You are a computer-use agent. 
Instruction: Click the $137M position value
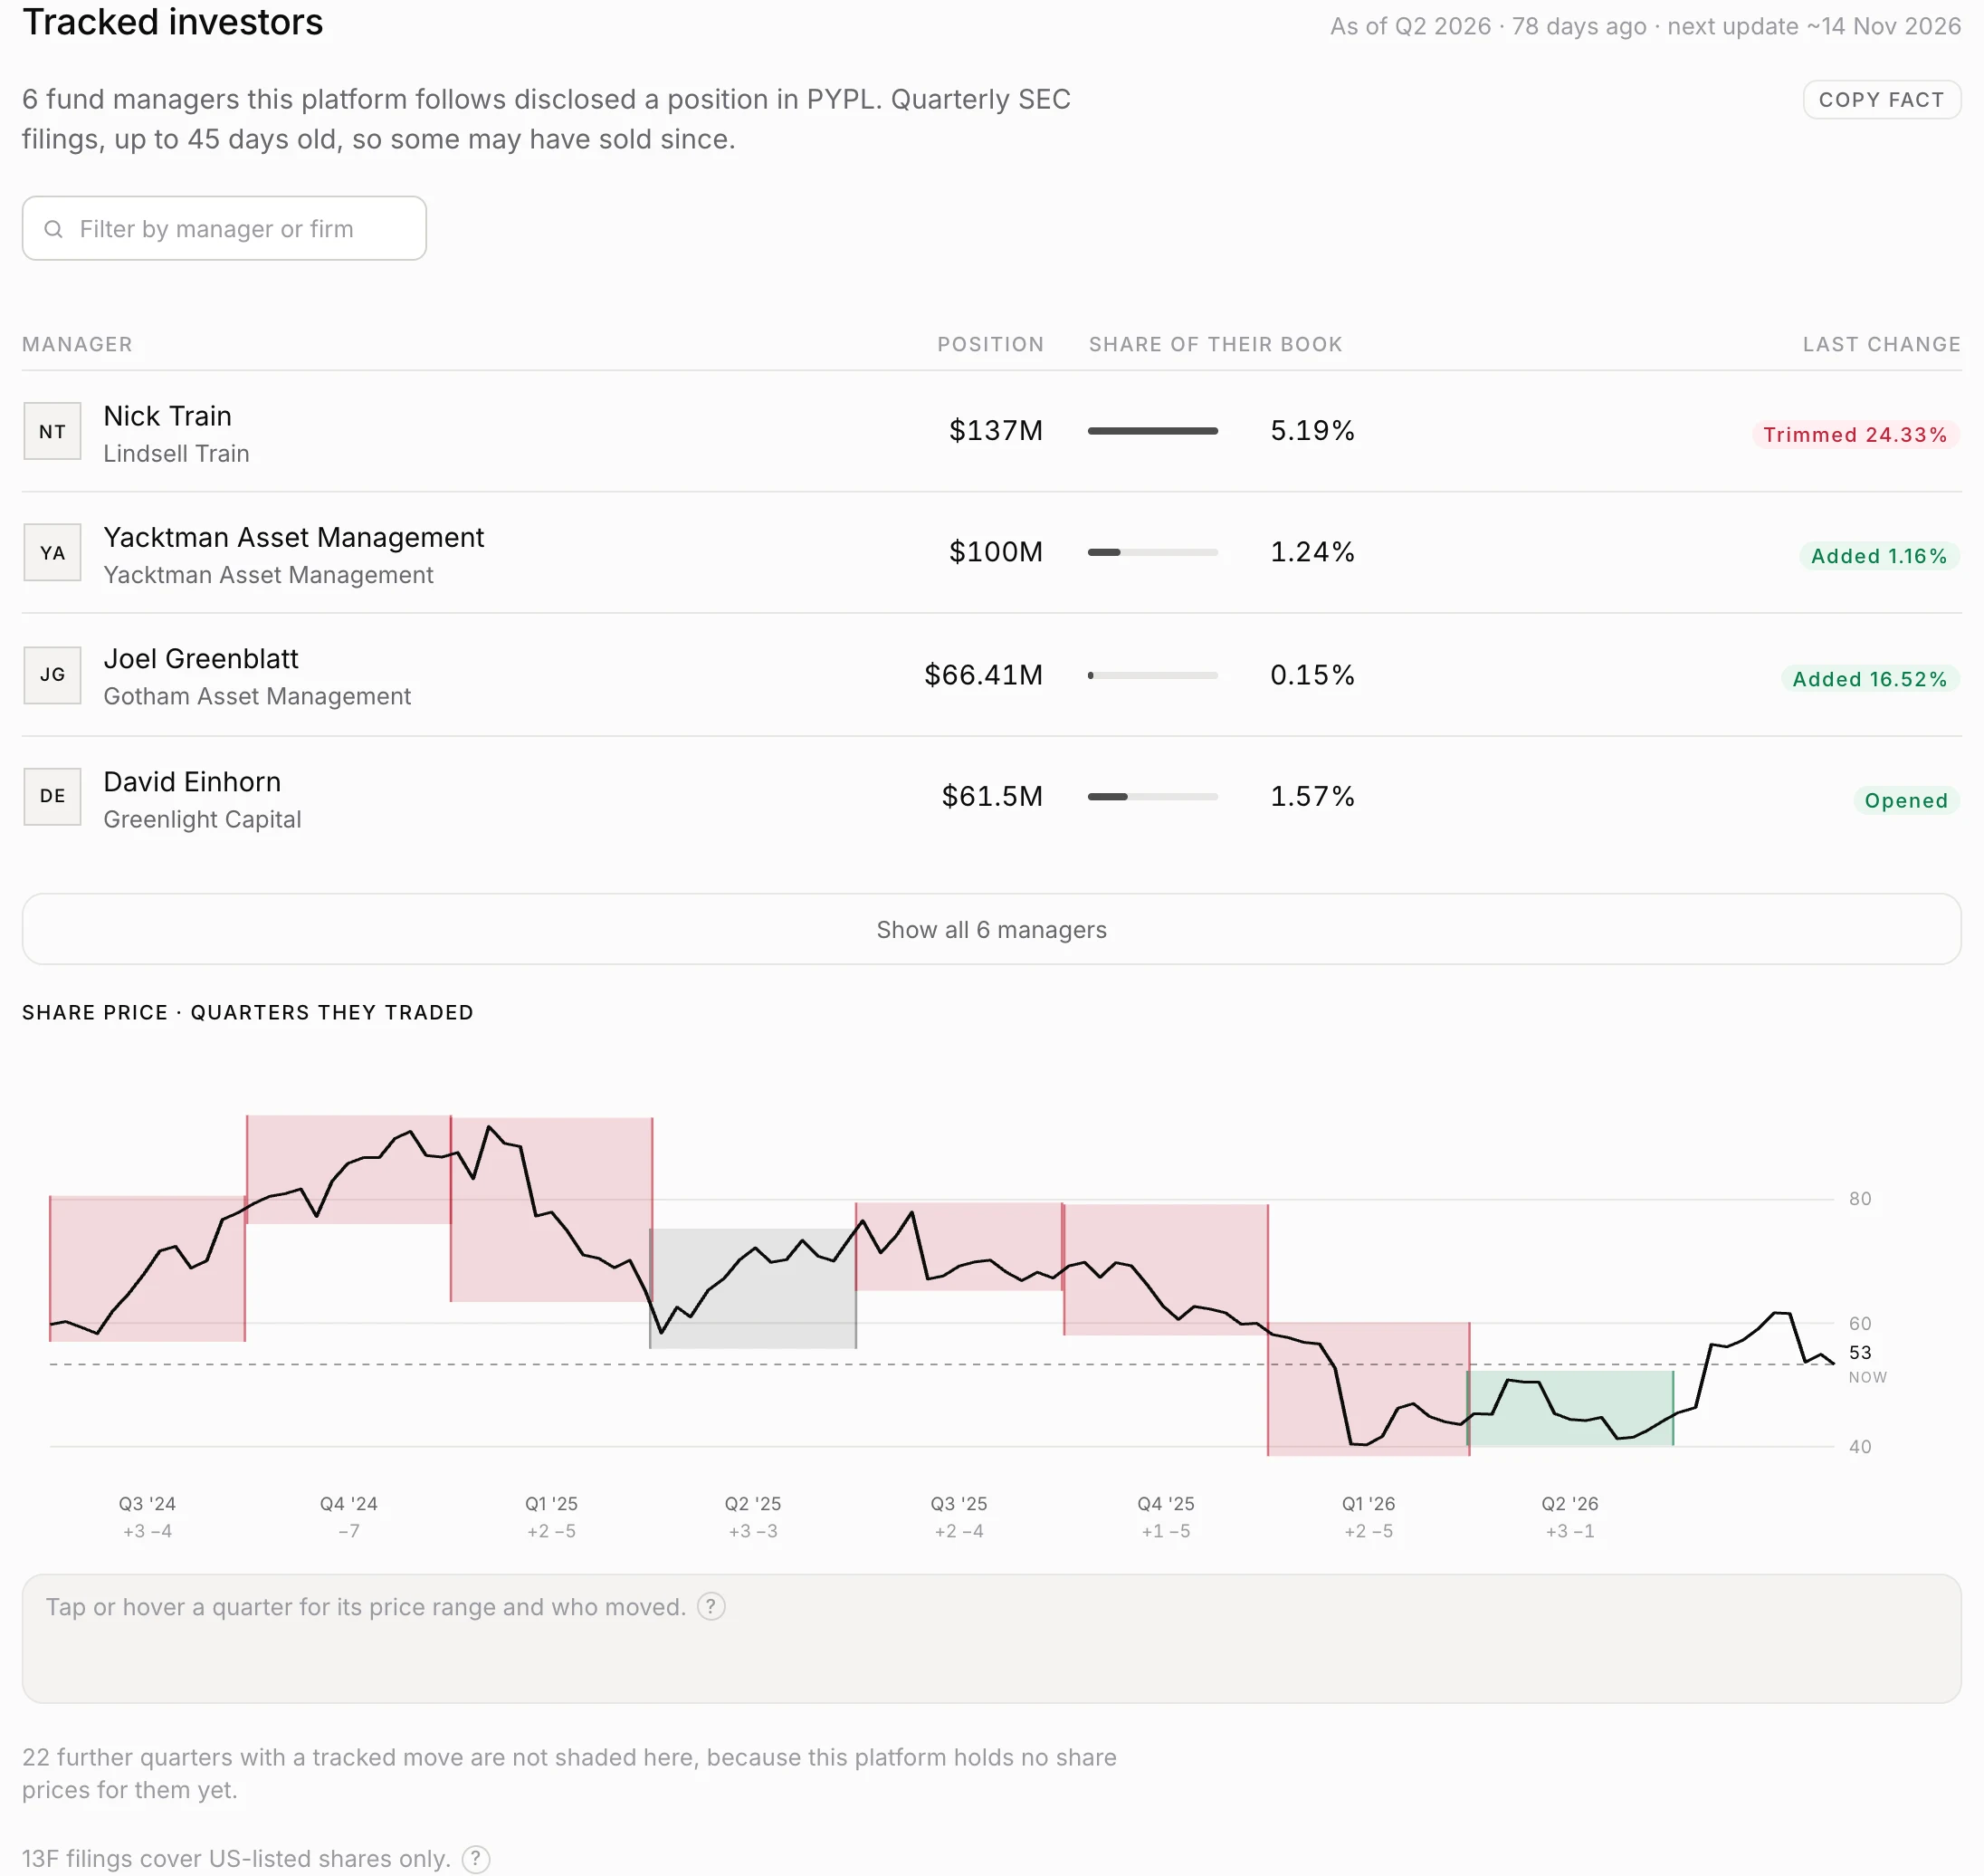click(996, 431)
